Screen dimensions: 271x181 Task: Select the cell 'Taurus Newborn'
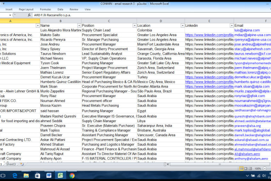click(x=61, y=54)
